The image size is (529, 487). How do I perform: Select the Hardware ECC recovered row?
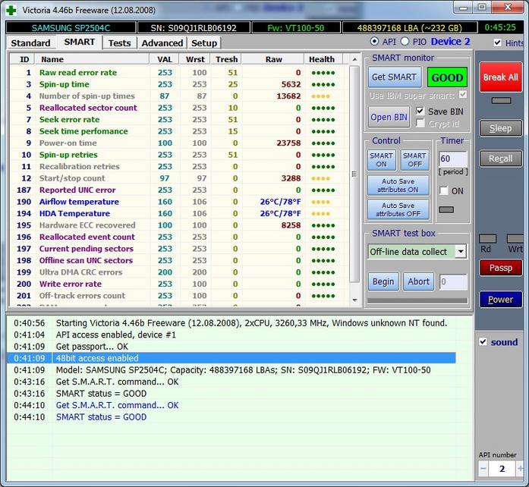[179, 225]
